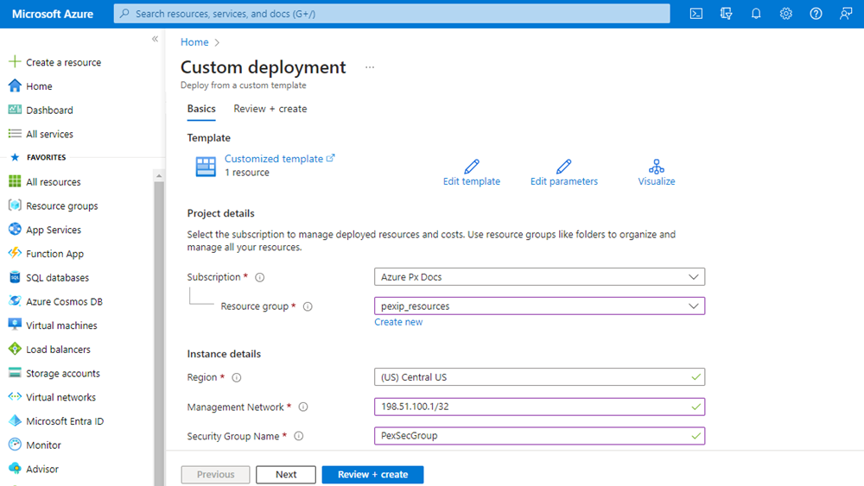Show info tooltip for Management Network
Screen dimensions: 864x486
click(303, 407)
